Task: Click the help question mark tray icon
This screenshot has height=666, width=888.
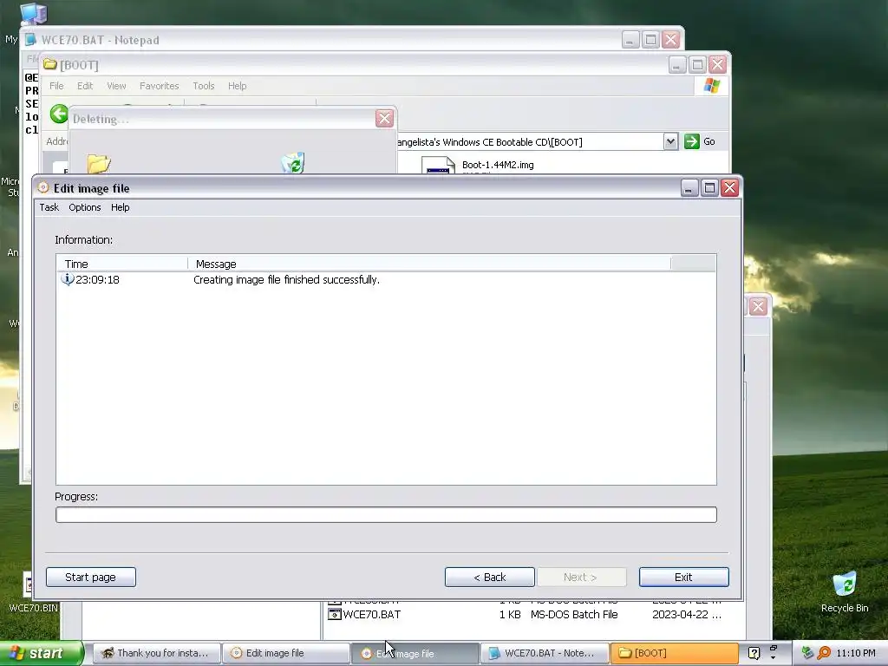Action: [754, 653]
